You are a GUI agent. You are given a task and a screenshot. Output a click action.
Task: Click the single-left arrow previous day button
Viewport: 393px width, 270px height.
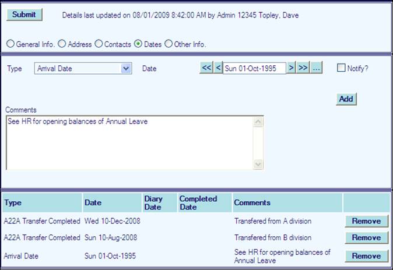click(x=218, y=68)
